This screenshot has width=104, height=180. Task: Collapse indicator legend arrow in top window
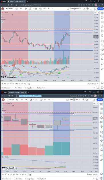point(2,22)
